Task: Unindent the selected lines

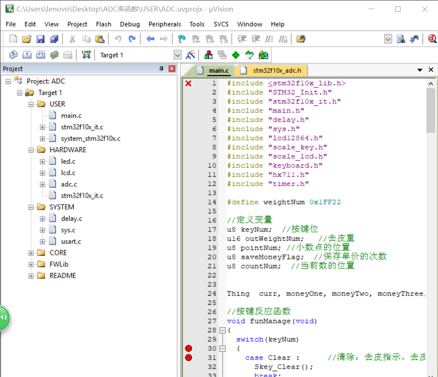Action: coord(256,39)
